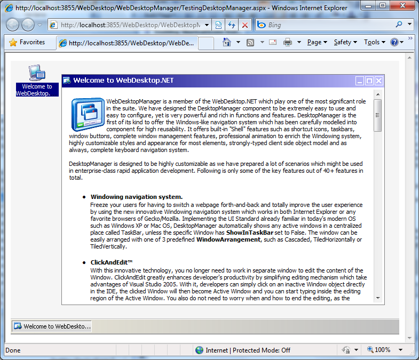Click the address bar URL field

coord(128,25)
